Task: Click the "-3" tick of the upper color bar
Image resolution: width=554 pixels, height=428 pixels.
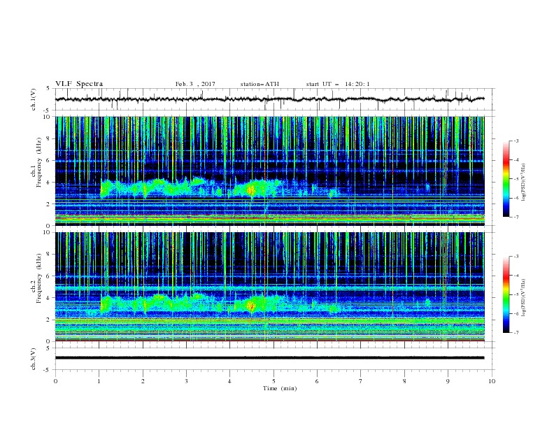Action: [516, 141]
